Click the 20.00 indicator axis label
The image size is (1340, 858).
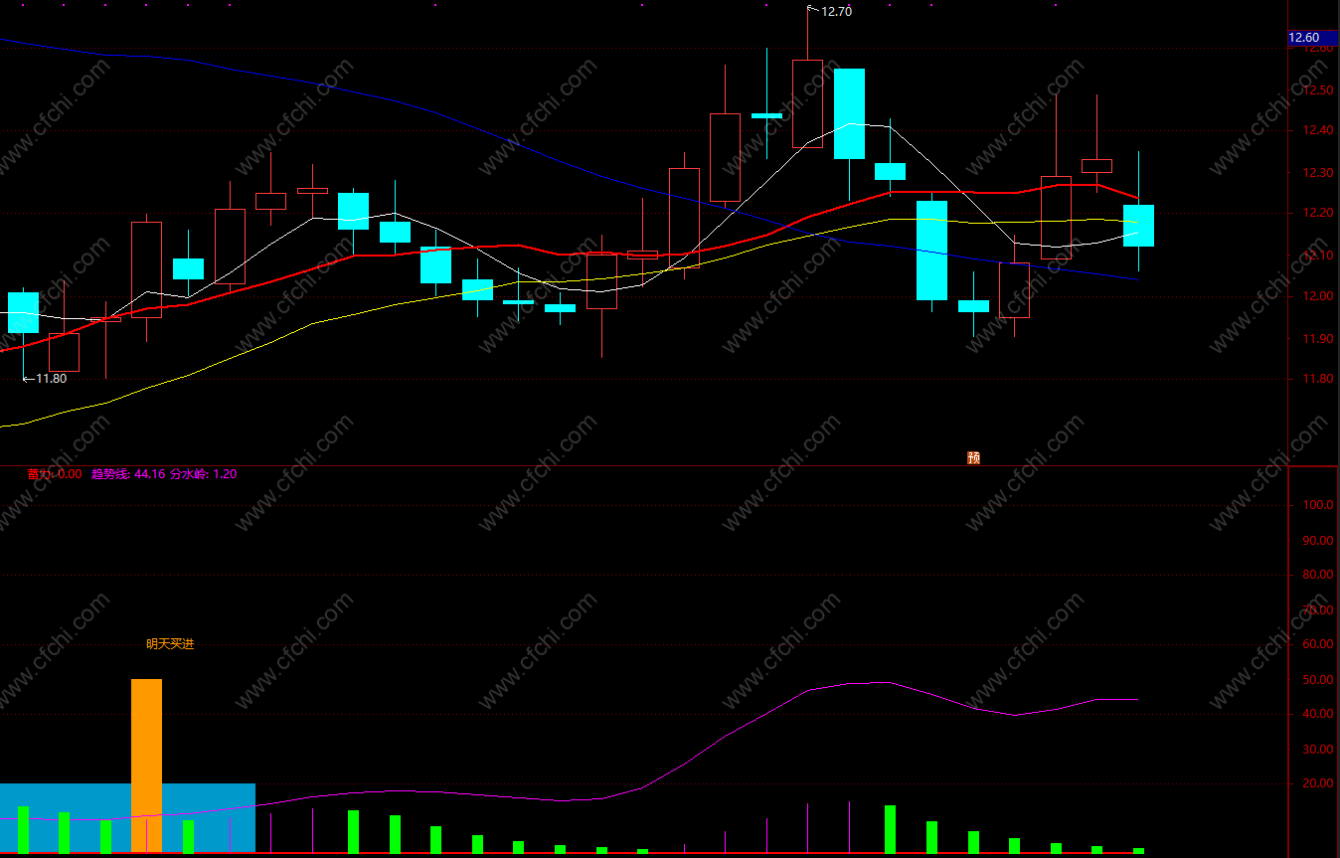pyautogui.click(x=1318, y=783)
